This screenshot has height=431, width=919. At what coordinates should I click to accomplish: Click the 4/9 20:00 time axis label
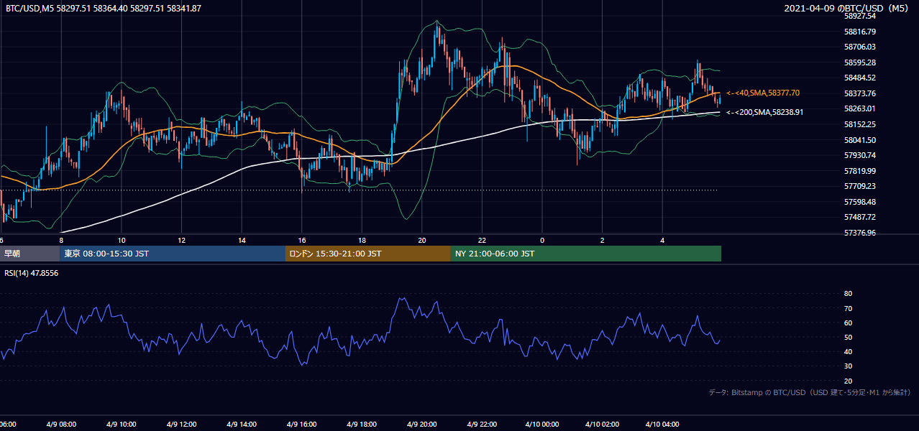pos(423,425)
